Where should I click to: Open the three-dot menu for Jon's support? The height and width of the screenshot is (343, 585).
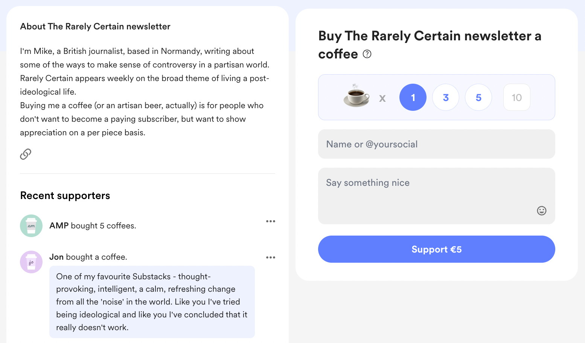coord(270,257)
